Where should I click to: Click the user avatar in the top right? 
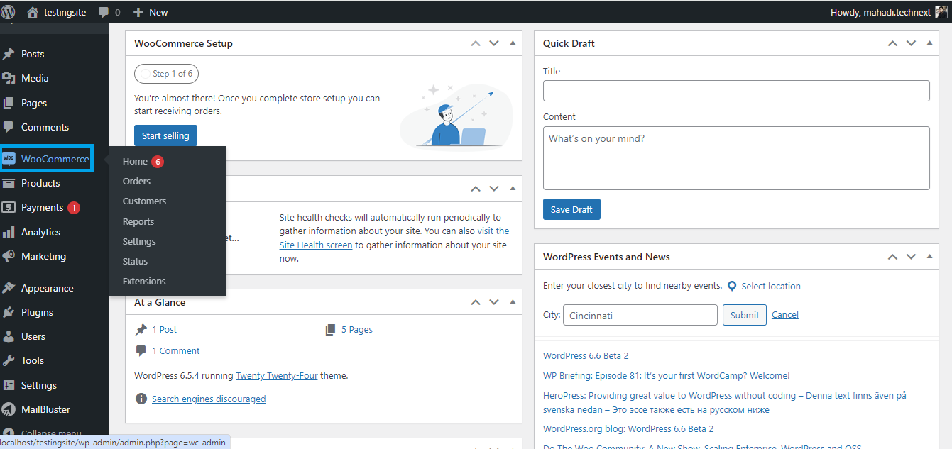coord(941,12)
